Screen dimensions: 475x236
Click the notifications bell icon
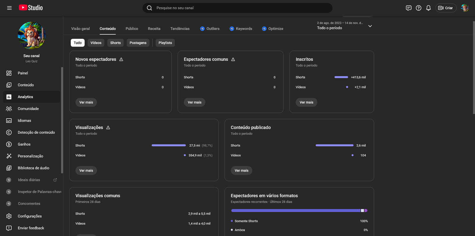pos(428,8)
